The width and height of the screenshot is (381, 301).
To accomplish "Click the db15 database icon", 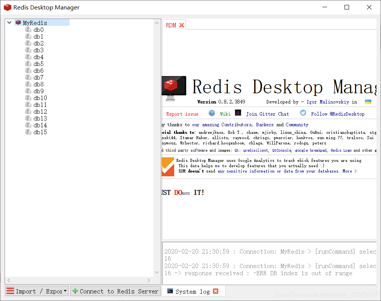I will (28, 132).
